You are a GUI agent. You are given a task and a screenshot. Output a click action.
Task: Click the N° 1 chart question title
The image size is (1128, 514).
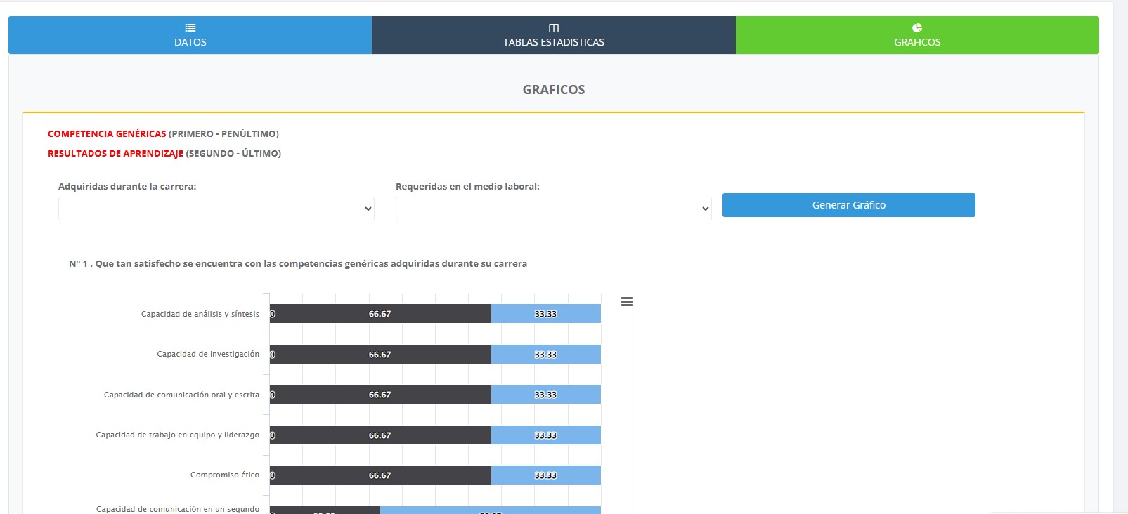298,264
